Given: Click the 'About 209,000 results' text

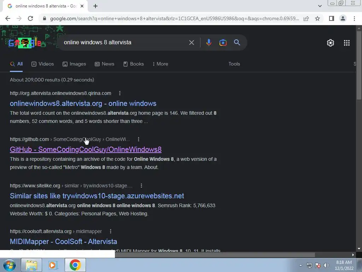Looking at the screenshot, I should pyautogui.click(x=52, y=80).
